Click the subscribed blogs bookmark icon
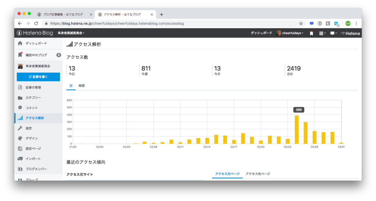This screenshot has width=376, height=201. click(20, 55)
